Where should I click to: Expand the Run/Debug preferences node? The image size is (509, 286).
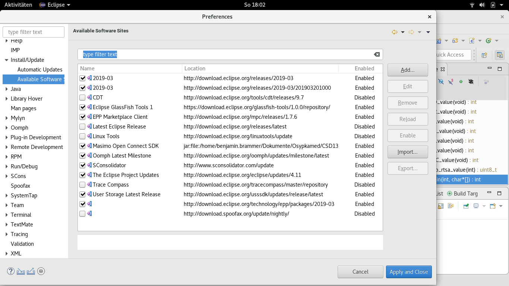(6, 166)
